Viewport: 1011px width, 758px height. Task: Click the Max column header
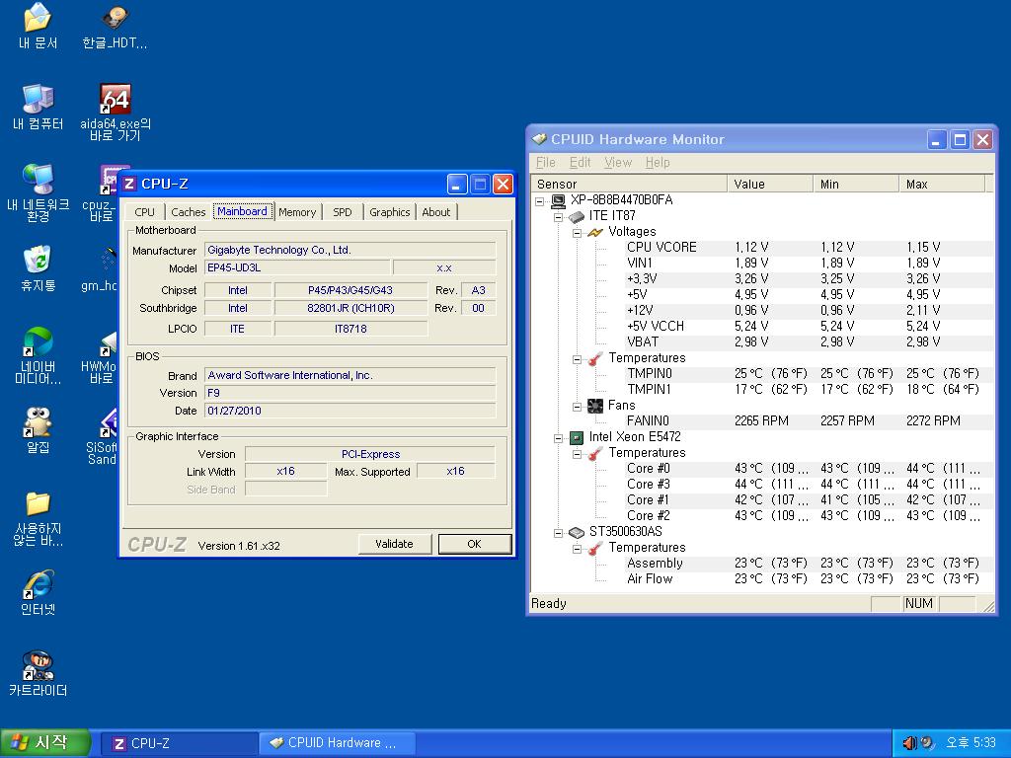tap(942, 184)
